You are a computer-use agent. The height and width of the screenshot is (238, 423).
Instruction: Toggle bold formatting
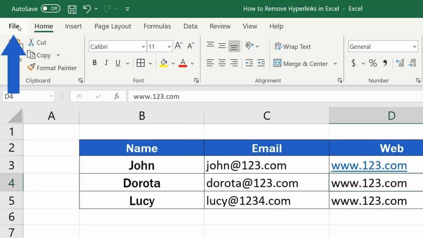coord(95,62)
